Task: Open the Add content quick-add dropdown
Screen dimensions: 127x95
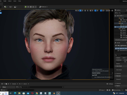Action: [6, 7]
